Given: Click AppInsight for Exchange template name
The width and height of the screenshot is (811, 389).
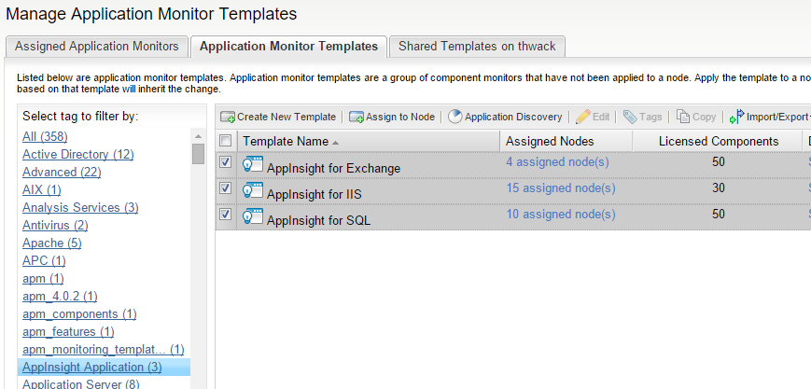Looking at the screenshot, I should 333,168.
